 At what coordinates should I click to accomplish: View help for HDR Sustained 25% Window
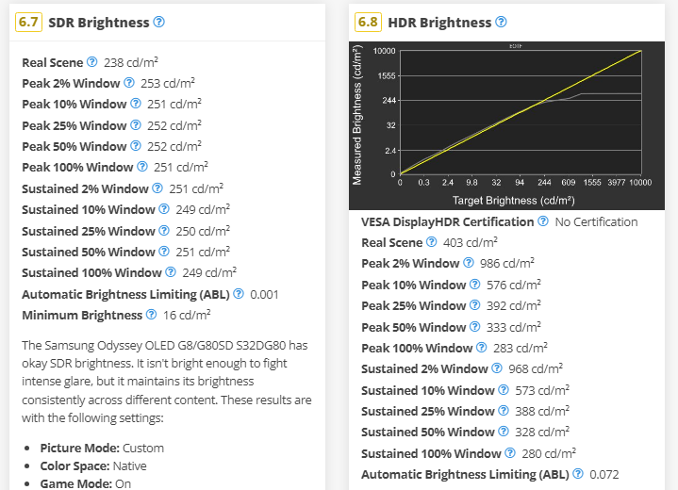pos(504,411)
